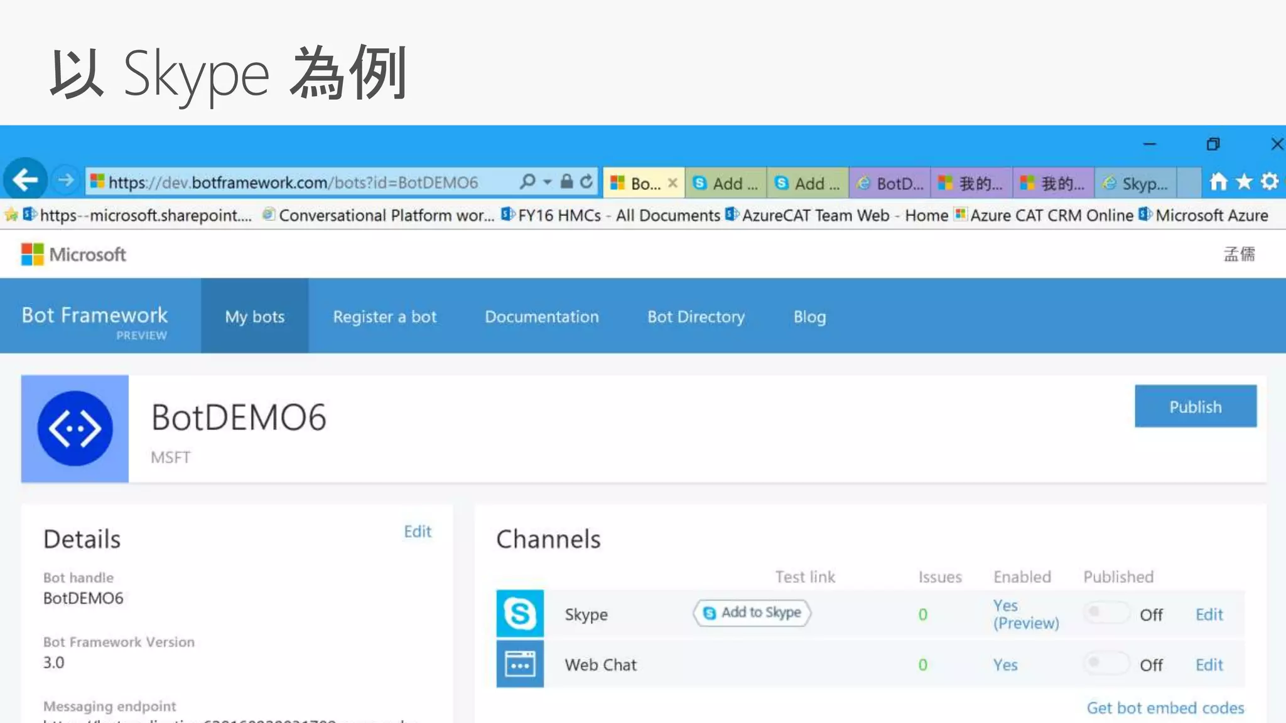Go to Register a bot page
Viewport: 1286px width, 723px height.
click(384, 316)
